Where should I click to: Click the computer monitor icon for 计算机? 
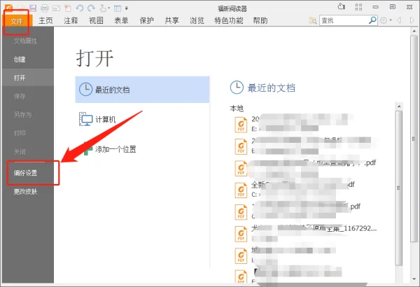(x=85, y=119)
